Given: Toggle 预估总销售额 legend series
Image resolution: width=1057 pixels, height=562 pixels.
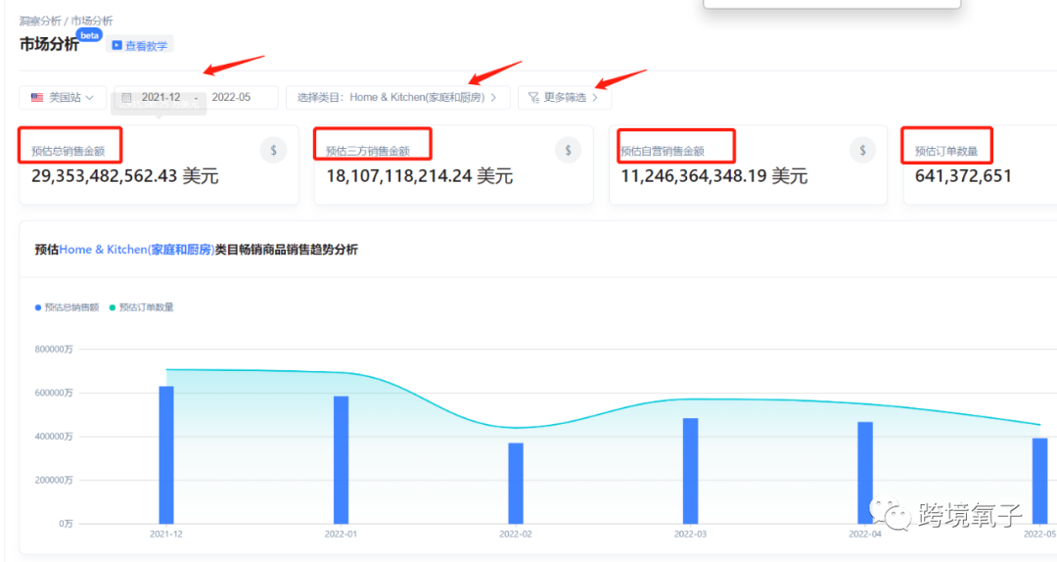Looking at the screenshot, I should (67, 307).
